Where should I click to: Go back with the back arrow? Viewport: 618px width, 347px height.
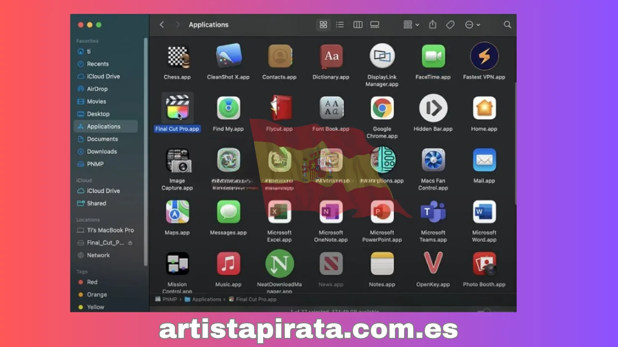coord(162,25)
